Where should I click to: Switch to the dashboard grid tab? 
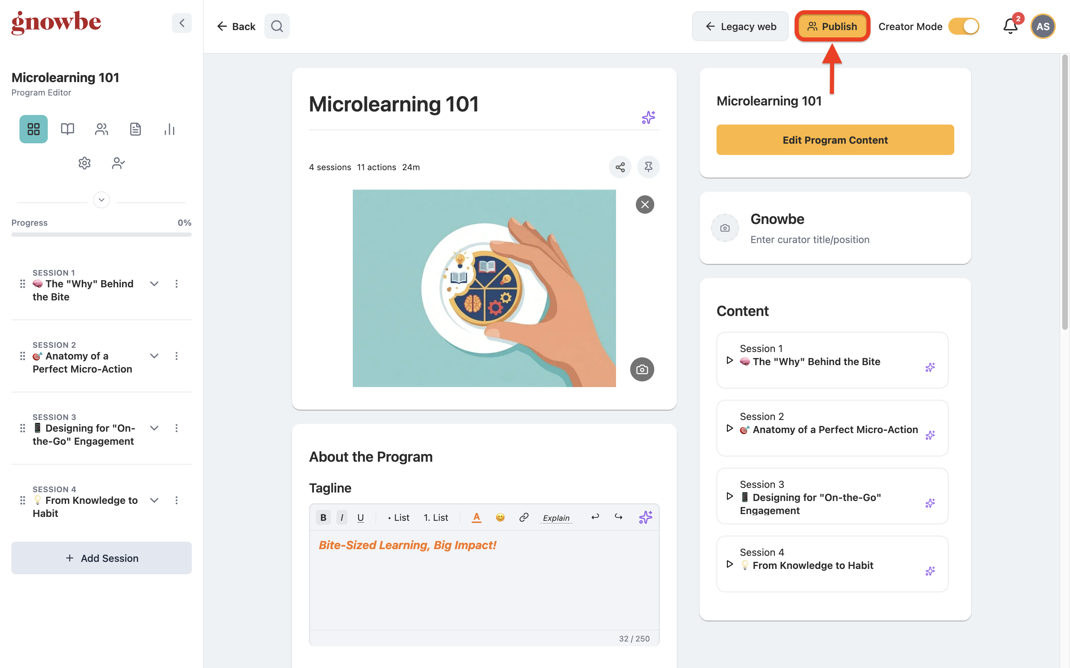pyautogui.click(x=34, y=129)
